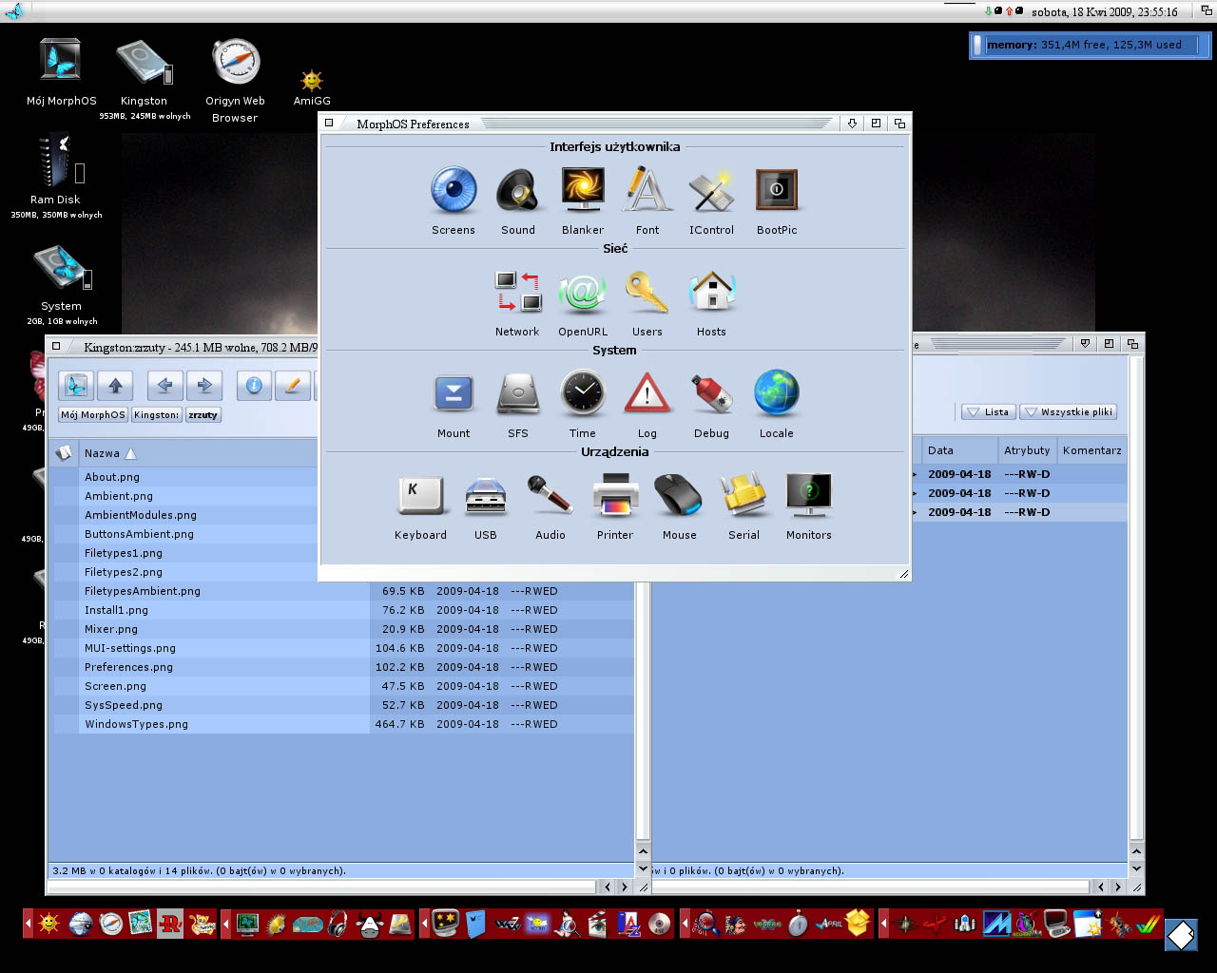Open the Debug preferences
The image size is (1217, 973).
point(712,394)
